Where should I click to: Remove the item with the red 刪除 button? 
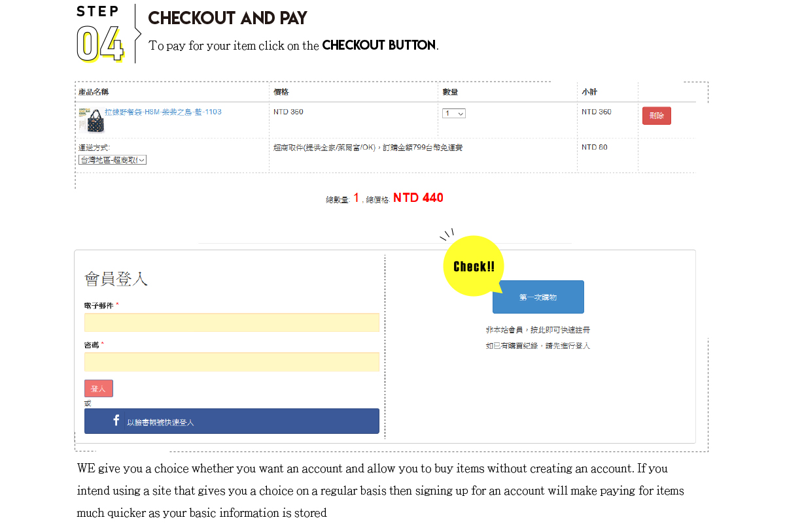tap(657, 116)
